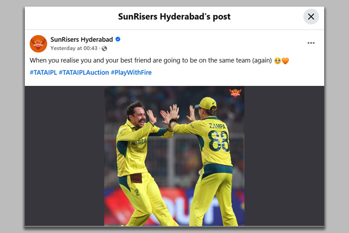This screenshot has height=233, width=349.
Task: Follow the #TATAIPLAuction hashtag link
Action: point(84,72)
